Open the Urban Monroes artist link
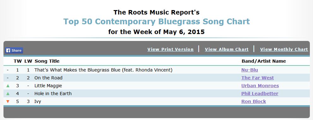The width and height of the screenshot is (313, 120). (x=260, y=86)
